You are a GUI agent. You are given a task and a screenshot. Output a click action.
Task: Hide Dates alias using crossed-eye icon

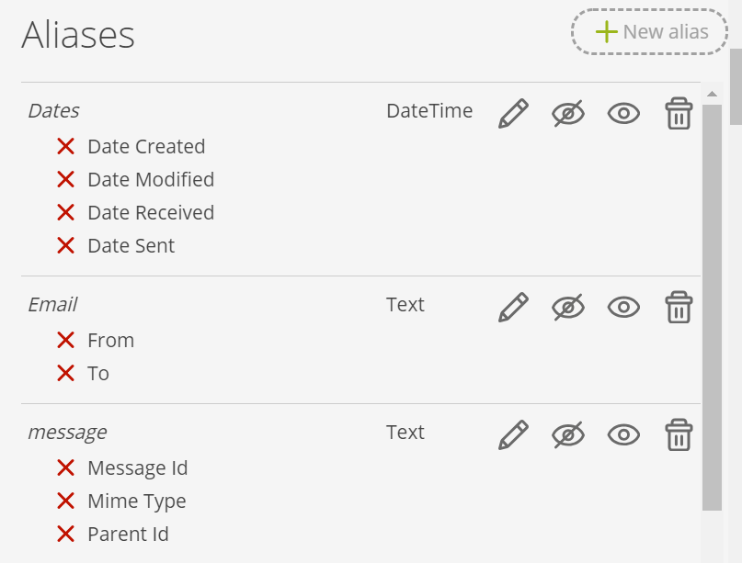(568, 114)
